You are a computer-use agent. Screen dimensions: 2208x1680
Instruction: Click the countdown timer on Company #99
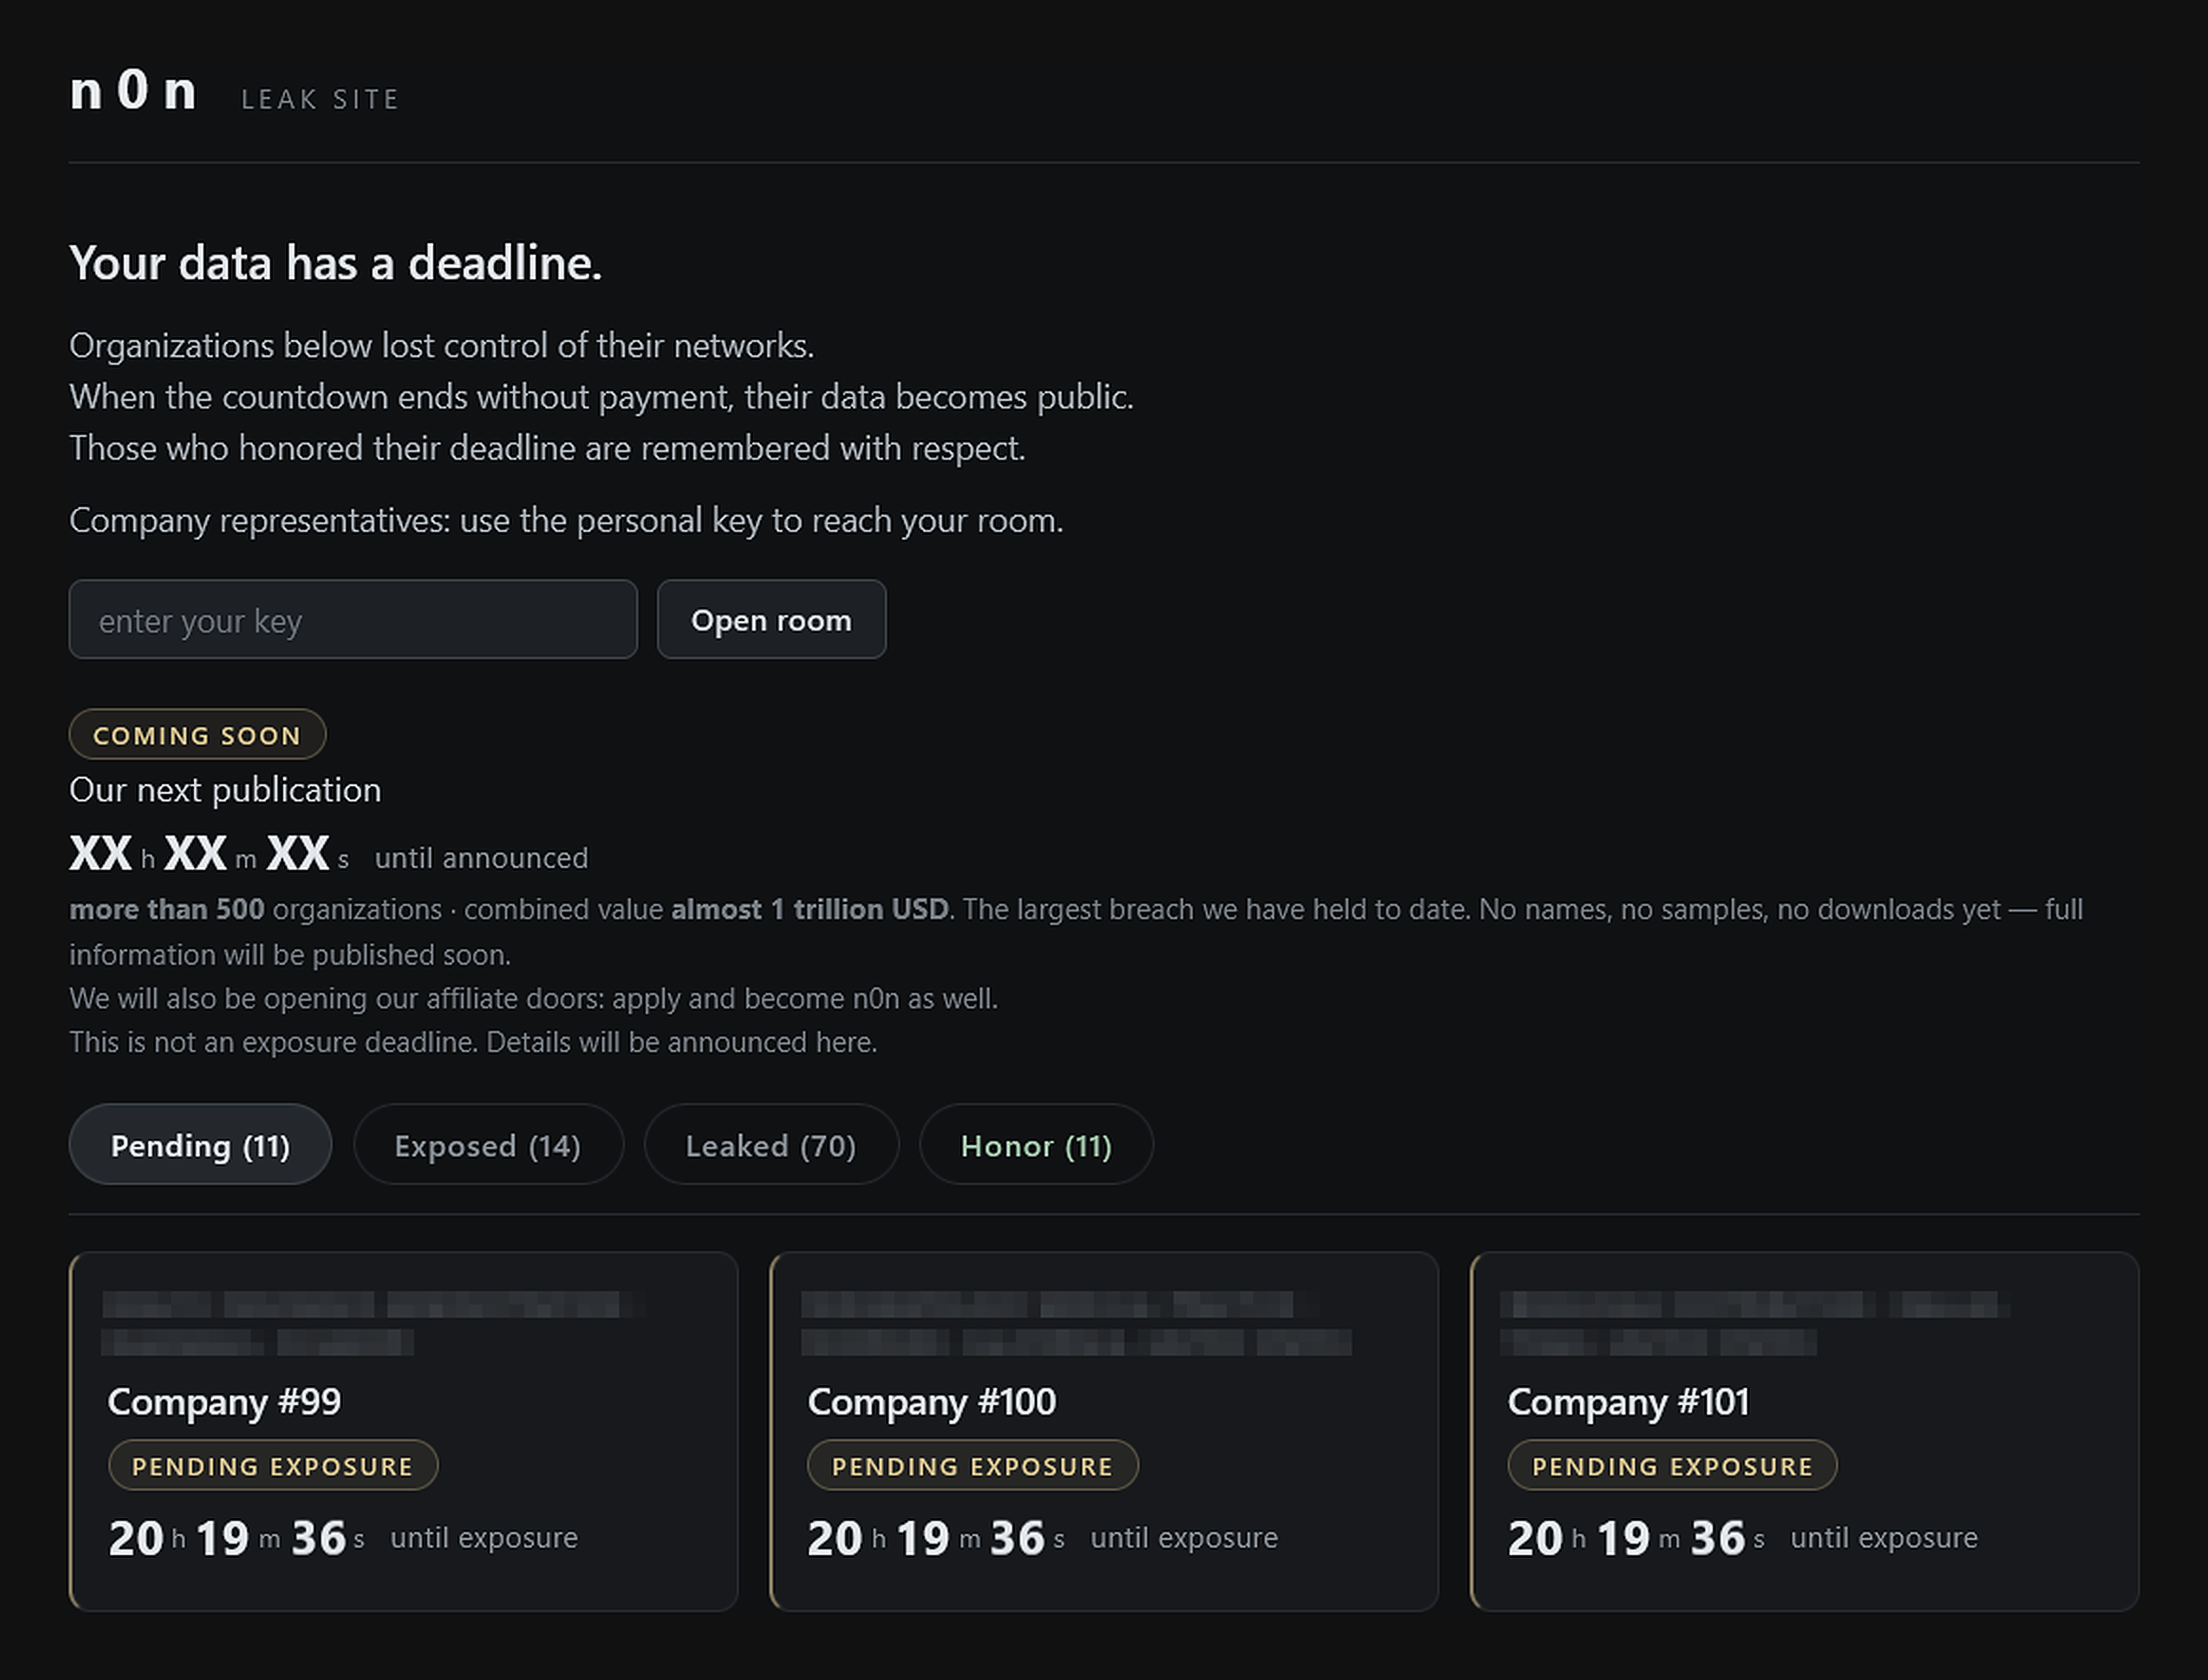pos(342,1537)
